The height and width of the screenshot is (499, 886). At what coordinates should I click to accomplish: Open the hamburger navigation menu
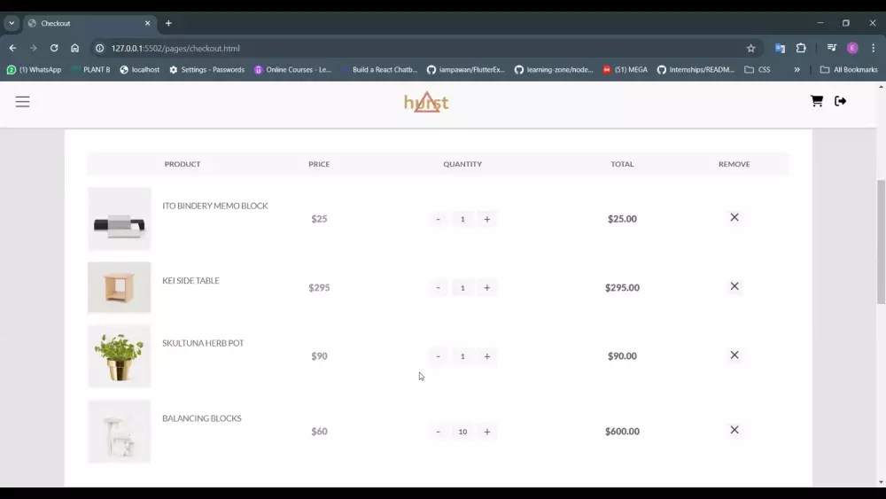pos(23,102)
